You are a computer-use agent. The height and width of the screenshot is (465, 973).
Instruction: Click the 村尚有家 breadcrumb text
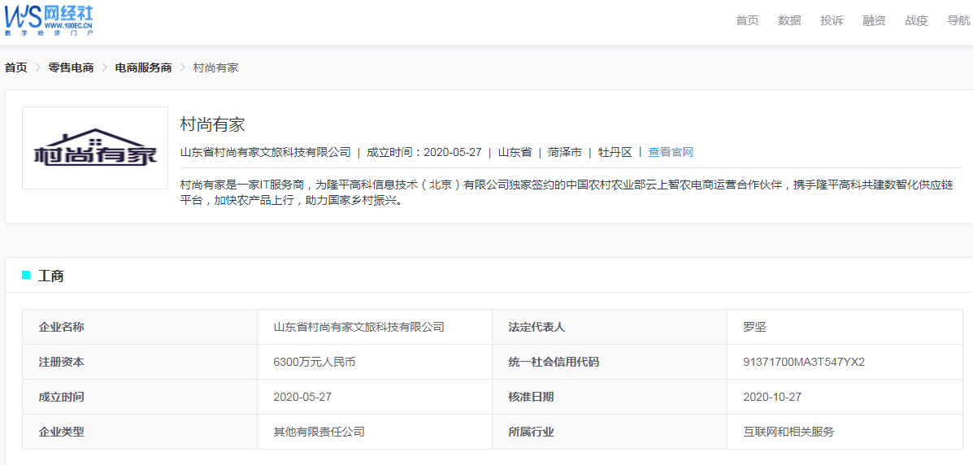pos(216,67)
